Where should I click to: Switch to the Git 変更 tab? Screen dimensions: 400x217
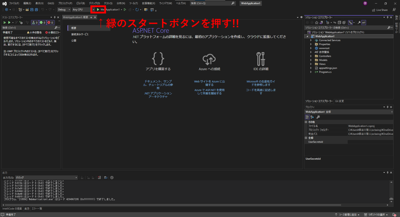click(x=340, y=101)
